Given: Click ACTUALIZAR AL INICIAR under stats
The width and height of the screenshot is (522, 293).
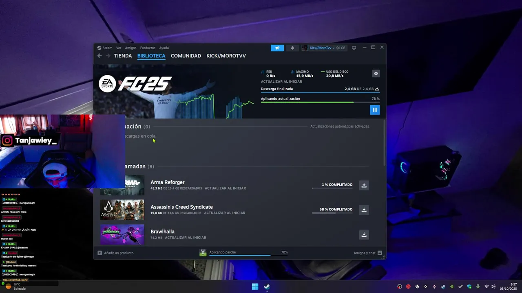Looking at the screenshot, I should point(281,81).
